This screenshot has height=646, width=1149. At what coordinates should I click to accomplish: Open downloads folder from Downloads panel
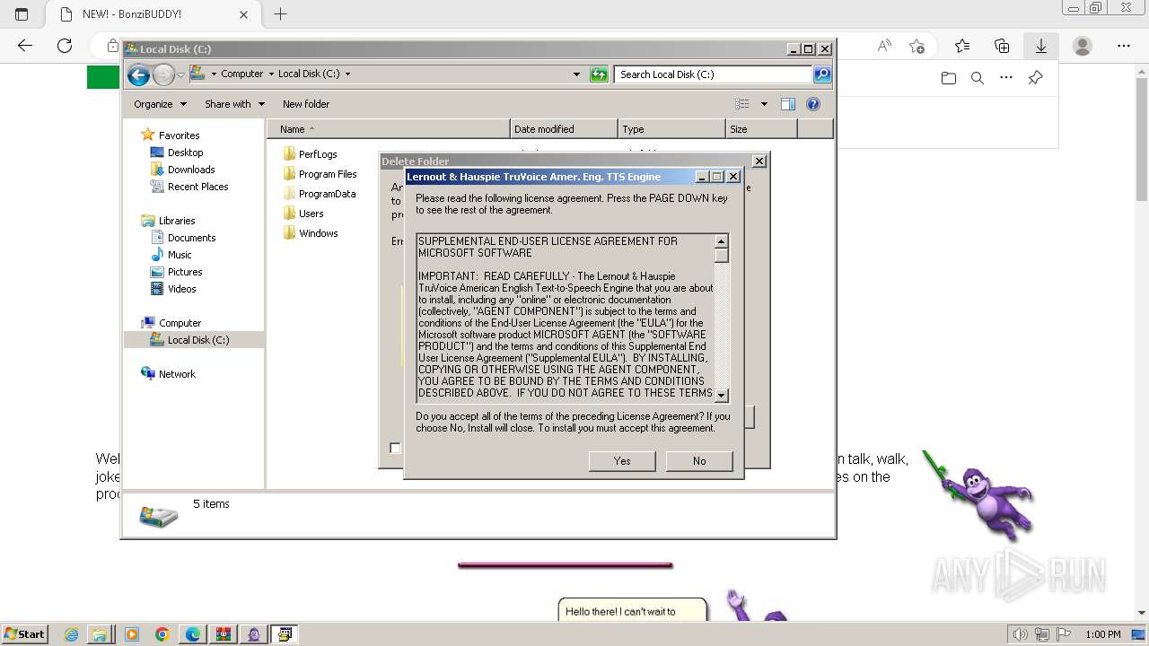949,78
